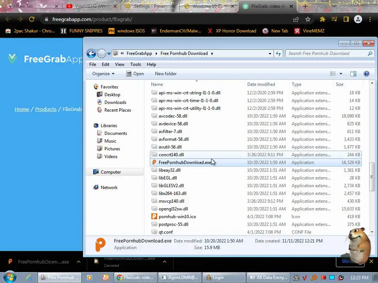Switch to FlixGrab Chrome taskbar button
Image resolution: width=378 pixels, height=283 pixels.
click(x=135, y=277)
